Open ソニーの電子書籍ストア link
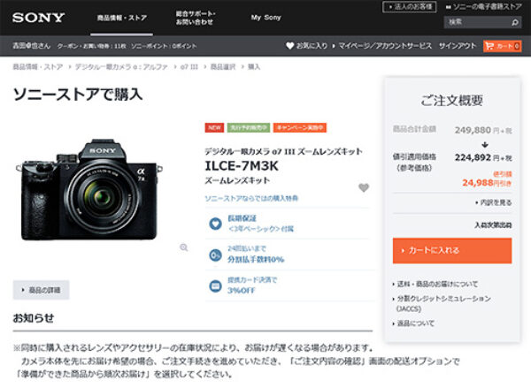The image size is (531, 388). point(483,7)
